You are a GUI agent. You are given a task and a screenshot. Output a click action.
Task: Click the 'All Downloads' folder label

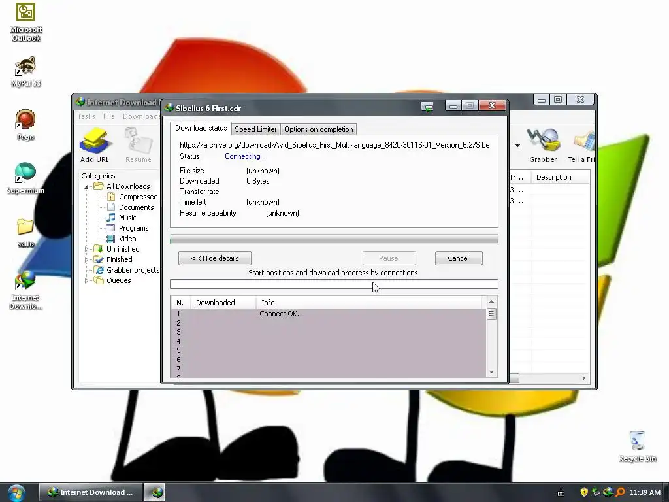(128, 186)
